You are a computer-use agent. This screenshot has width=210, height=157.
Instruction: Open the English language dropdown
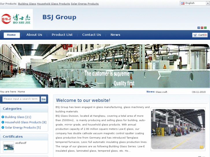195,3
